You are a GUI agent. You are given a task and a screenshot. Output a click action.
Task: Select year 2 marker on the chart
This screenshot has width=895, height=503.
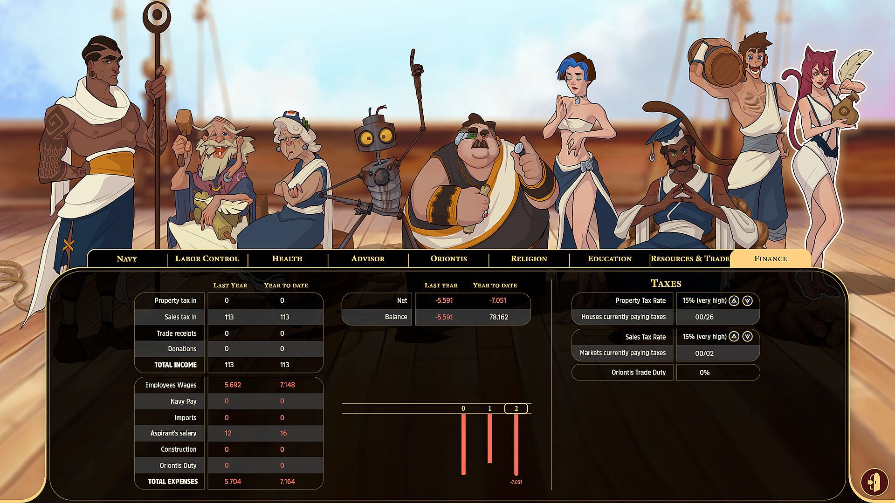pos(516,409)
